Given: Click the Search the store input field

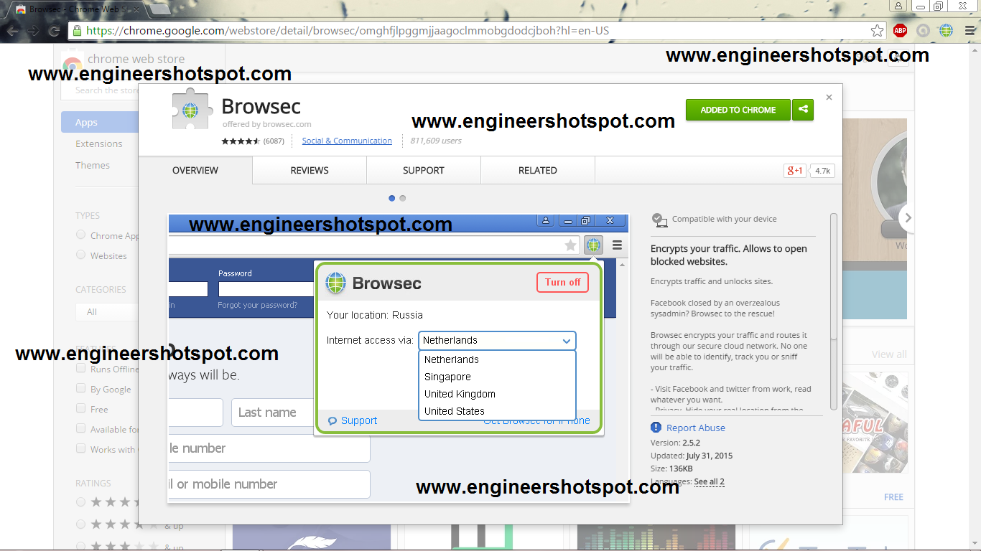Looking at the screenshot, I should 100,90.
